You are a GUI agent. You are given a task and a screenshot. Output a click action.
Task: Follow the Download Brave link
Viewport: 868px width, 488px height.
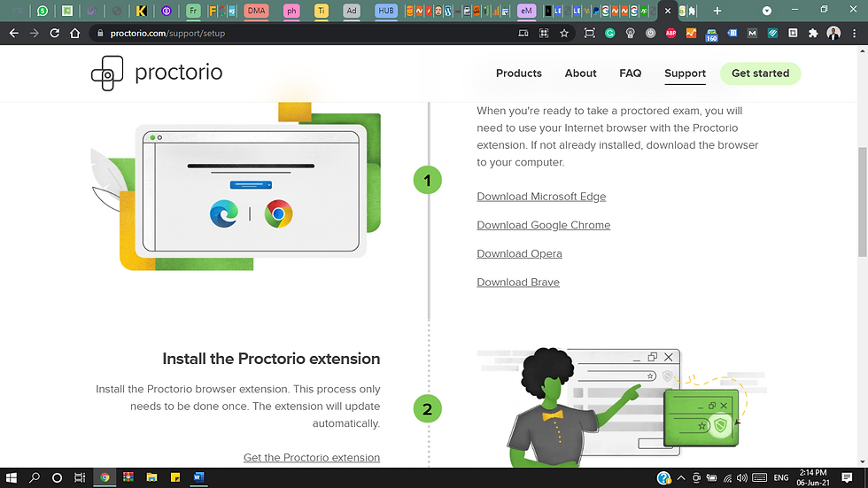(518, 283)
